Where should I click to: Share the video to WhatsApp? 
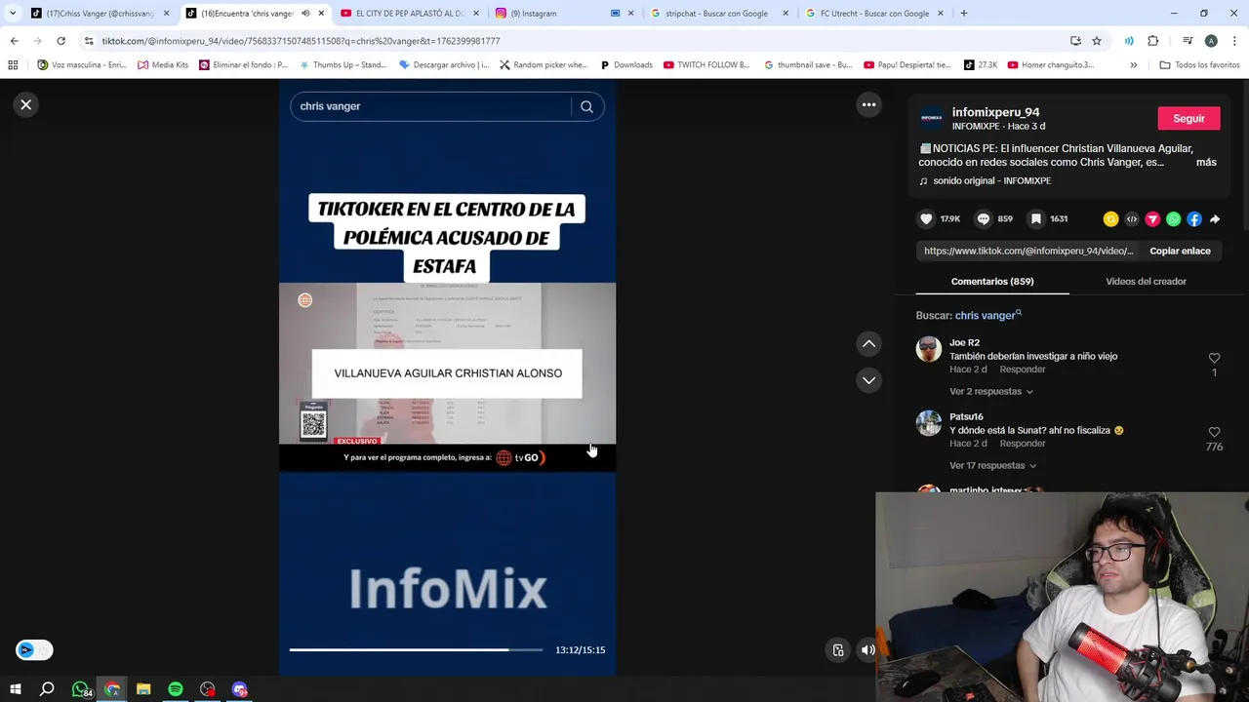(1173, 219)
